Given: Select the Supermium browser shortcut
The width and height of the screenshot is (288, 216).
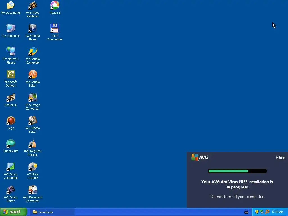Looking at the screenshot, I should pos(11,146).
